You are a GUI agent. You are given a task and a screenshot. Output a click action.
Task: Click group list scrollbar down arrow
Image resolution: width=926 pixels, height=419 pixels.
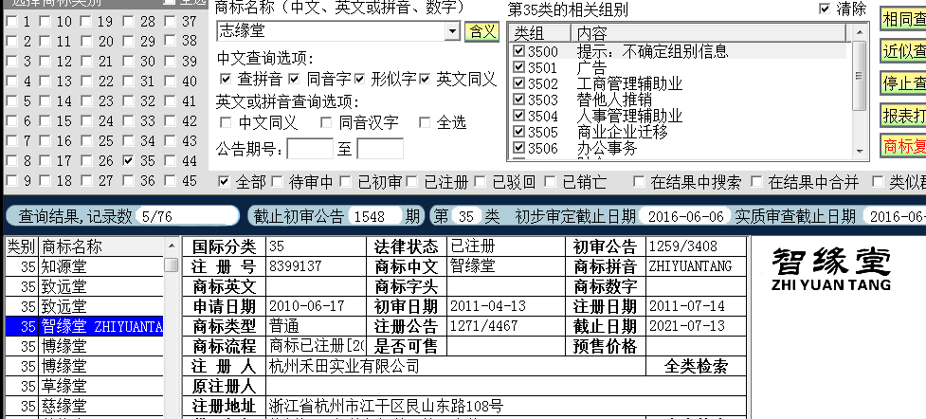coord(860,152)
